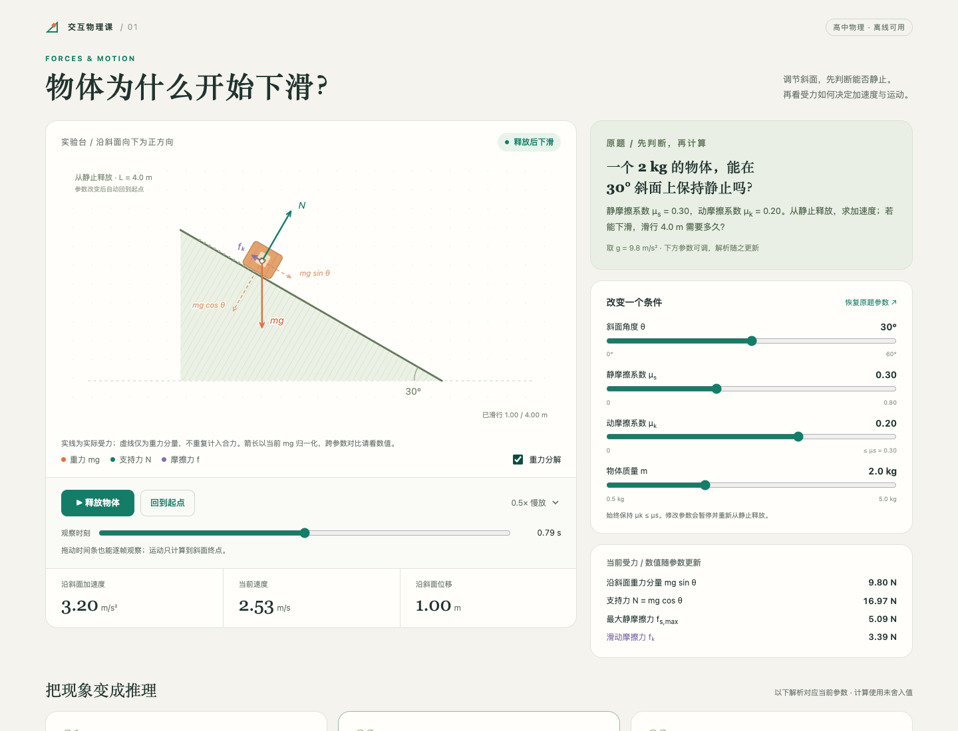
Task: Click the '已滑行 1.00 / 4.00 m' text
Action: [515, 415]
